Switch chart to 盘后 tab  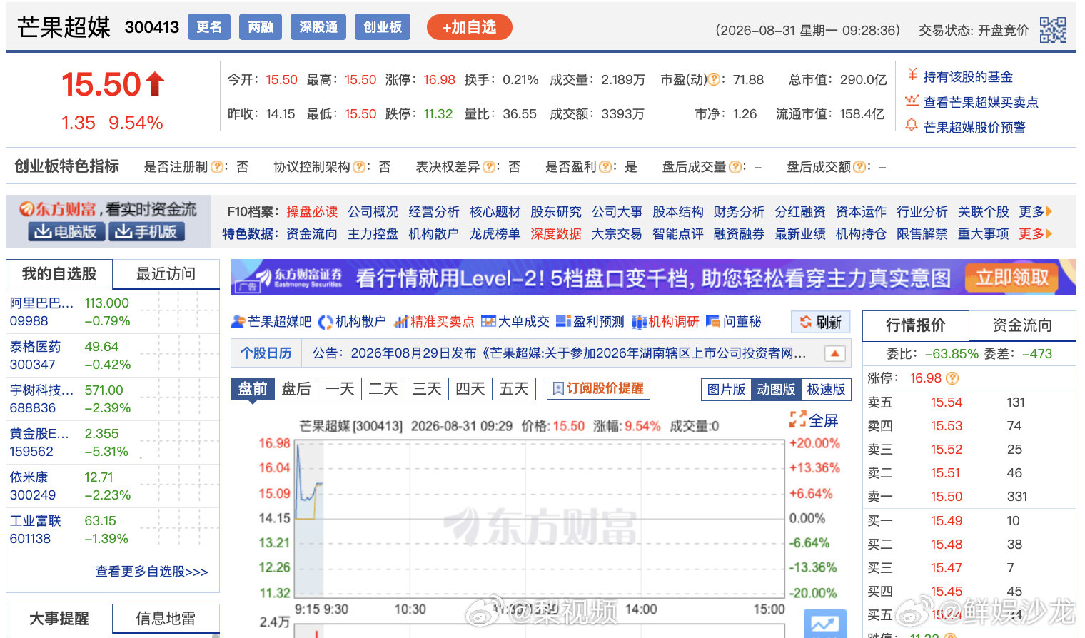click(x=296, y=389)
